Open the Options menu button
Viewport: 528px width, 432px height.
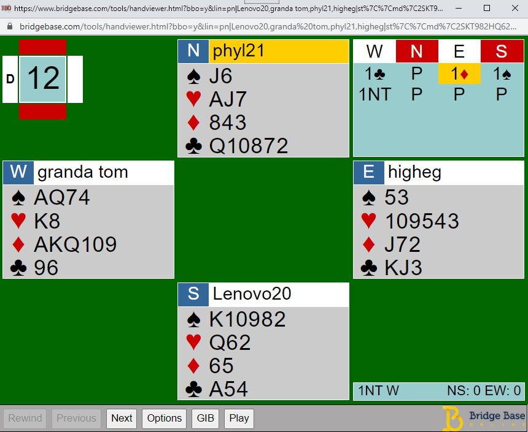coord(165,419)
